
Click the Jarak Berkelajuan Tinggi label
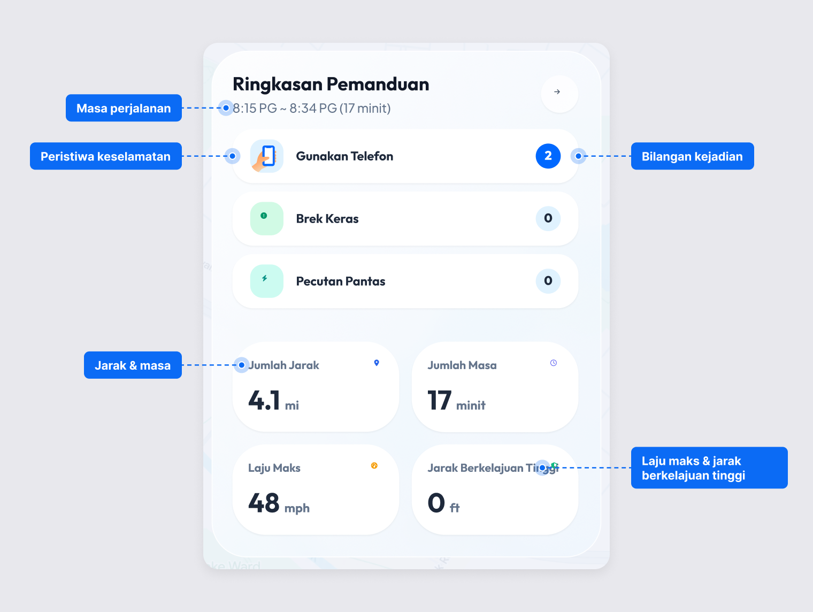[493, 468]
